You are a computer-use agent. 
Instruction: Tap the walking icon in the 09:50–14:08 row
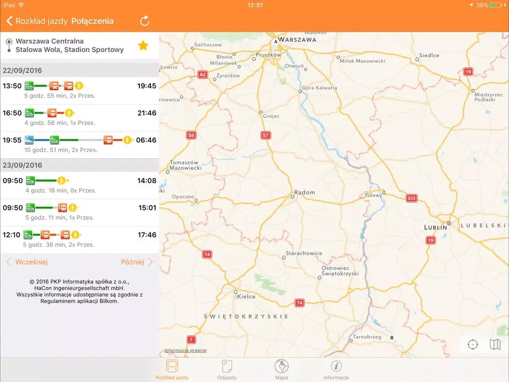61,180
